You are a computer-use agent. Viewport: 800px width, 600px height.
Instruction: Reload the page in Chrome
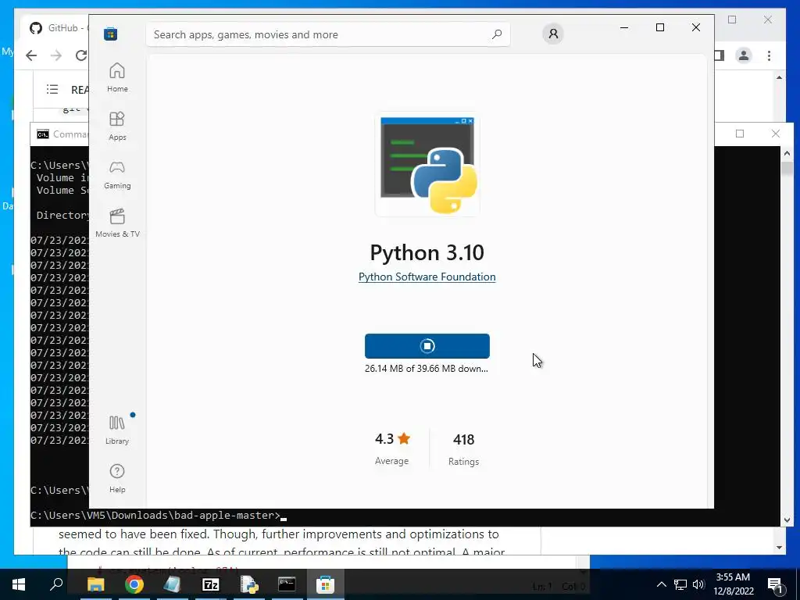pyautogui.click(x=81, y=55)
